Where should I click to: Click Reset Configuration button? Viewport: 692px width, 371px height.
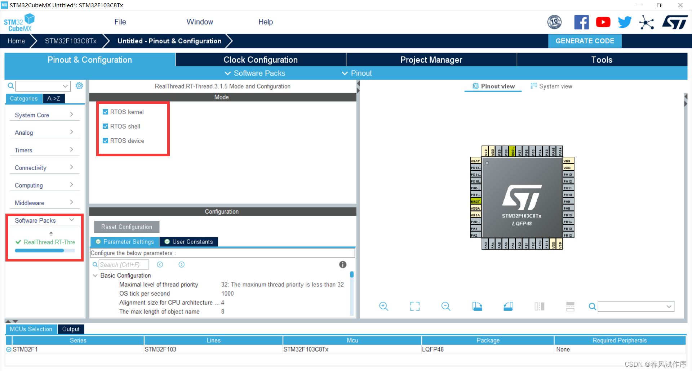point(127,227)
